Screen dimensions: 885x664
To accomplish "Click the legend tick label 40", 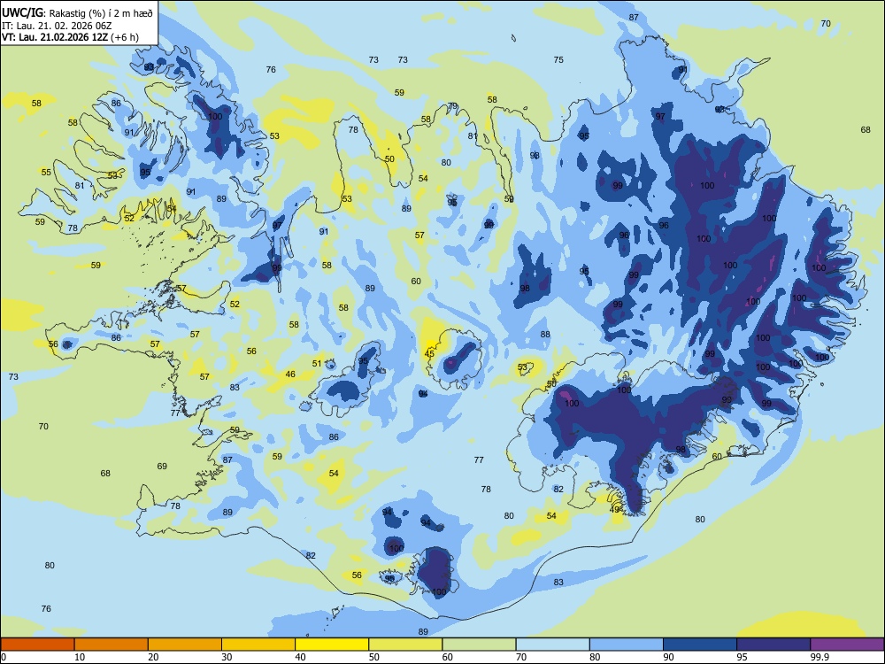I will [x=300, y=657].
